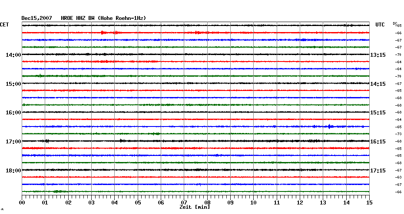404x214 pixels.
Task: Select the 15:00 CET time label
Action: point(13,84)
